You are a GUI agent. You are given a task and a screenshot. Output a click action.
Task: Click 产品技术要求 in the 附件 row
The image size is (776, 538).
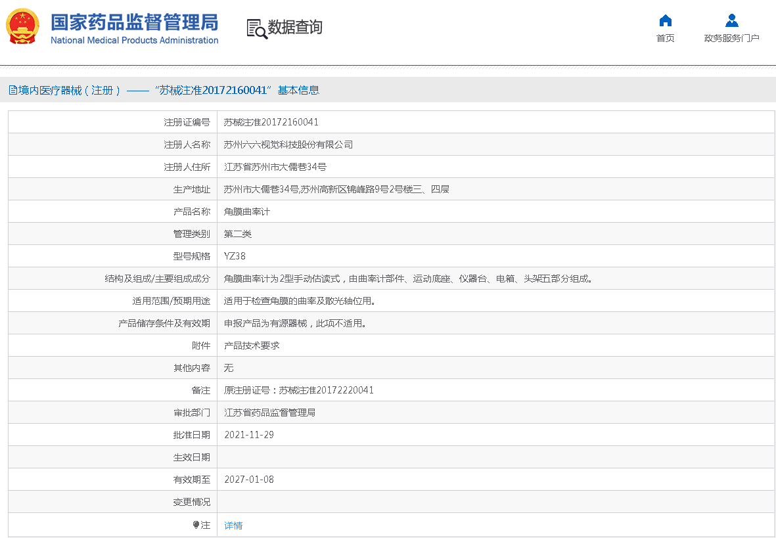[x=252, y=346]
